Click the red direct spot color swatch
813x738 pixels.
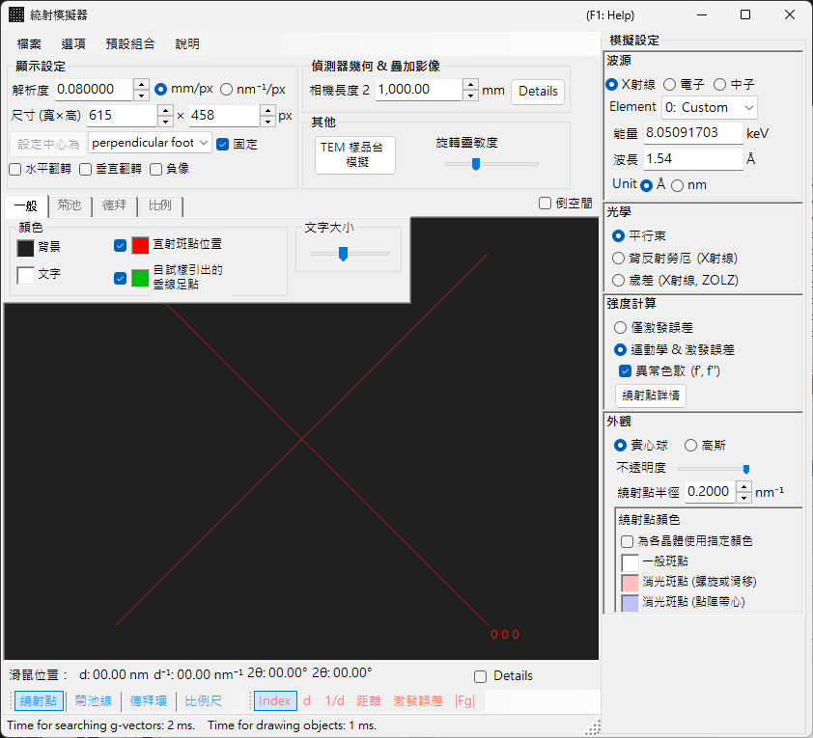[140, 245]
